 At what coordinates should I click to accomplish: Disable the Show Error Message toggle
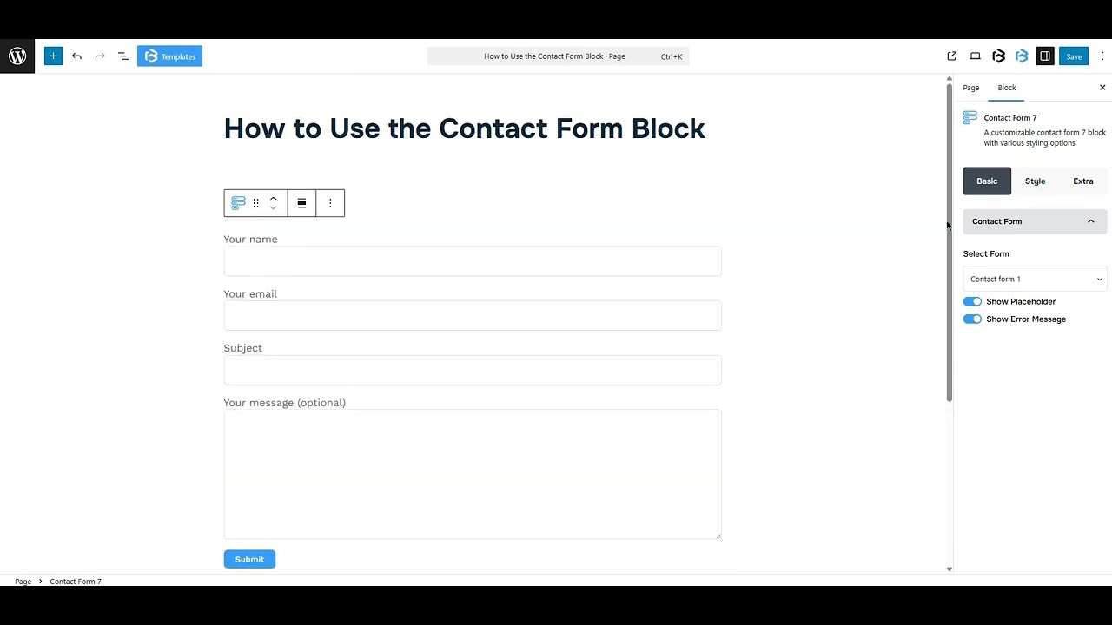[x=972, y=319]
